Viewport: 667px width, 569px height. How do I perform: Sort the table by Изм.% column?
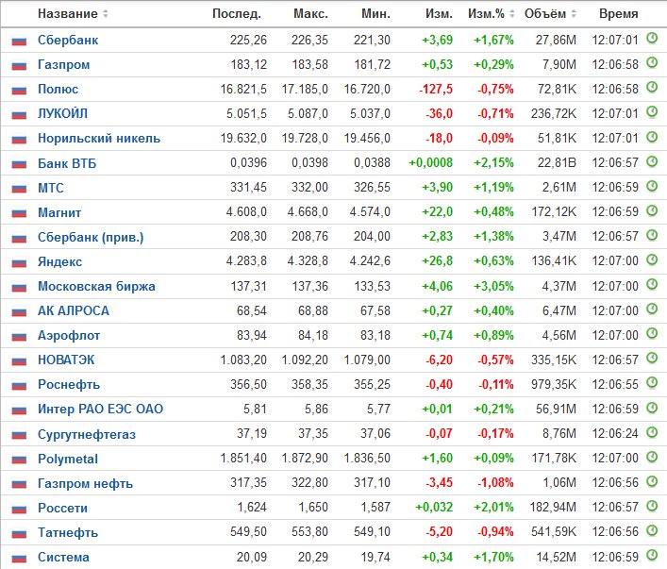(x=492, y=13)
